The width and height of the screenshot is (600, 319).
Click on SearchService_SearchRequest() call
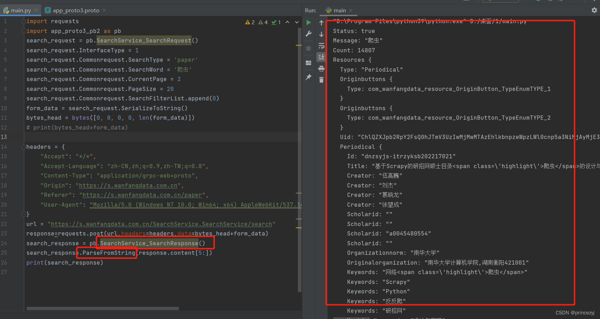tap(147, 41)
